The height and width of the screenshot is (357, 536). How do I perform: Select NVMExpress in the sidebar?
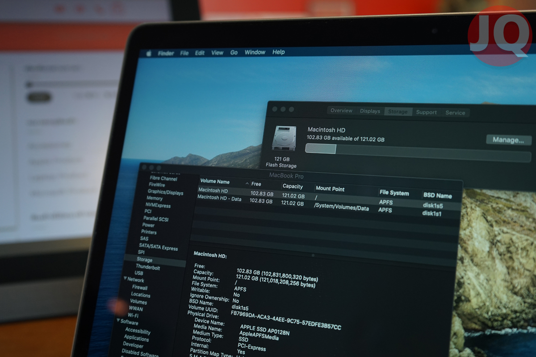pyautogui.click(x=158, y=205)
